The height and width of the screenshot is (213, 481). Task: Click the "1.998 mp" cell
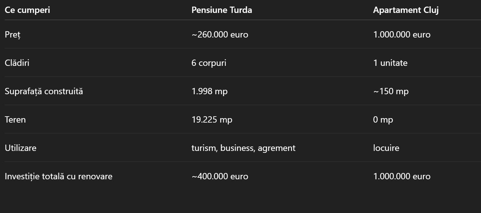[x=209, y=91]
